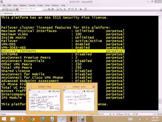162x122 pixels.
Task: Click the GTP/GPRS text
Action: coord(9,54)
